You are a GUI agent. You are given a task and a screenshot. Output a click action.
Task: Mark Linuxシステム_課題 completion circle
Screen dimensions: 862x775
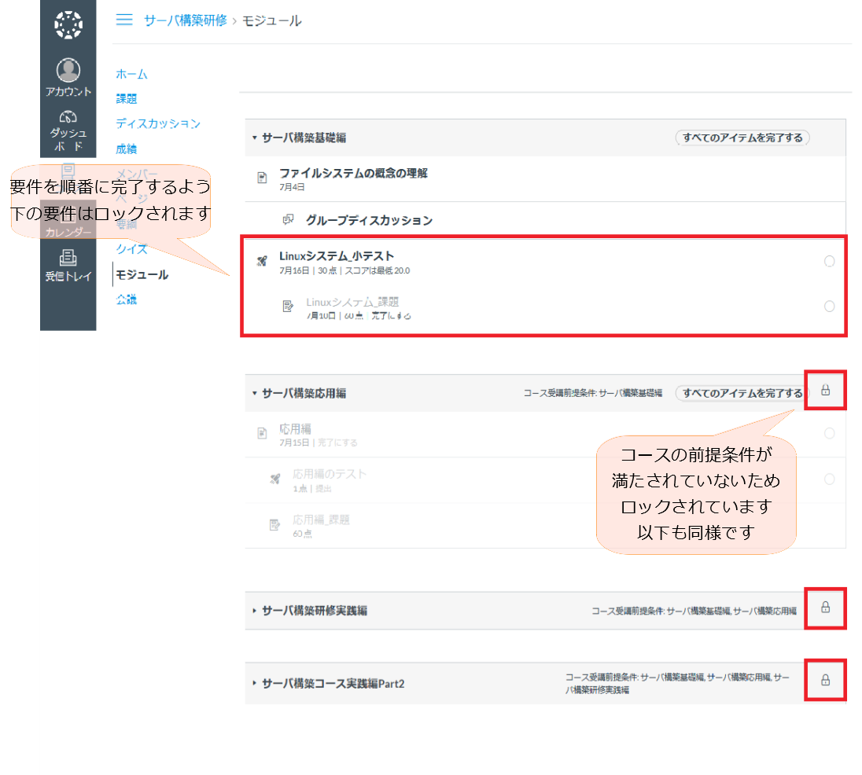[830, 307]
